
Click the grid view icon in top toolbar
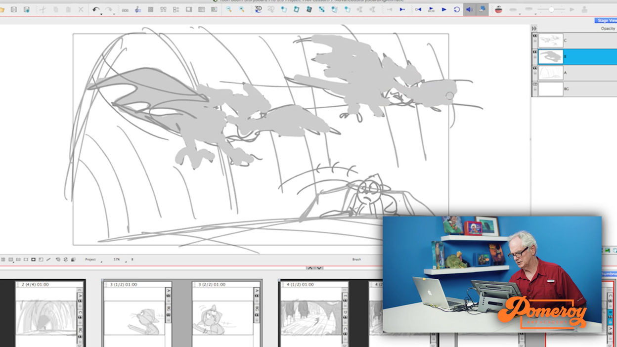(x=150, y=9)
